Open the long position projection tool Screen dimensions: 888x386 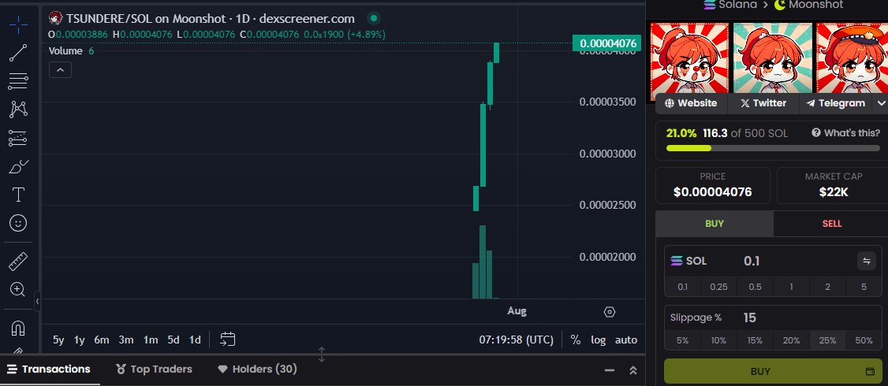tap(18, 138)
